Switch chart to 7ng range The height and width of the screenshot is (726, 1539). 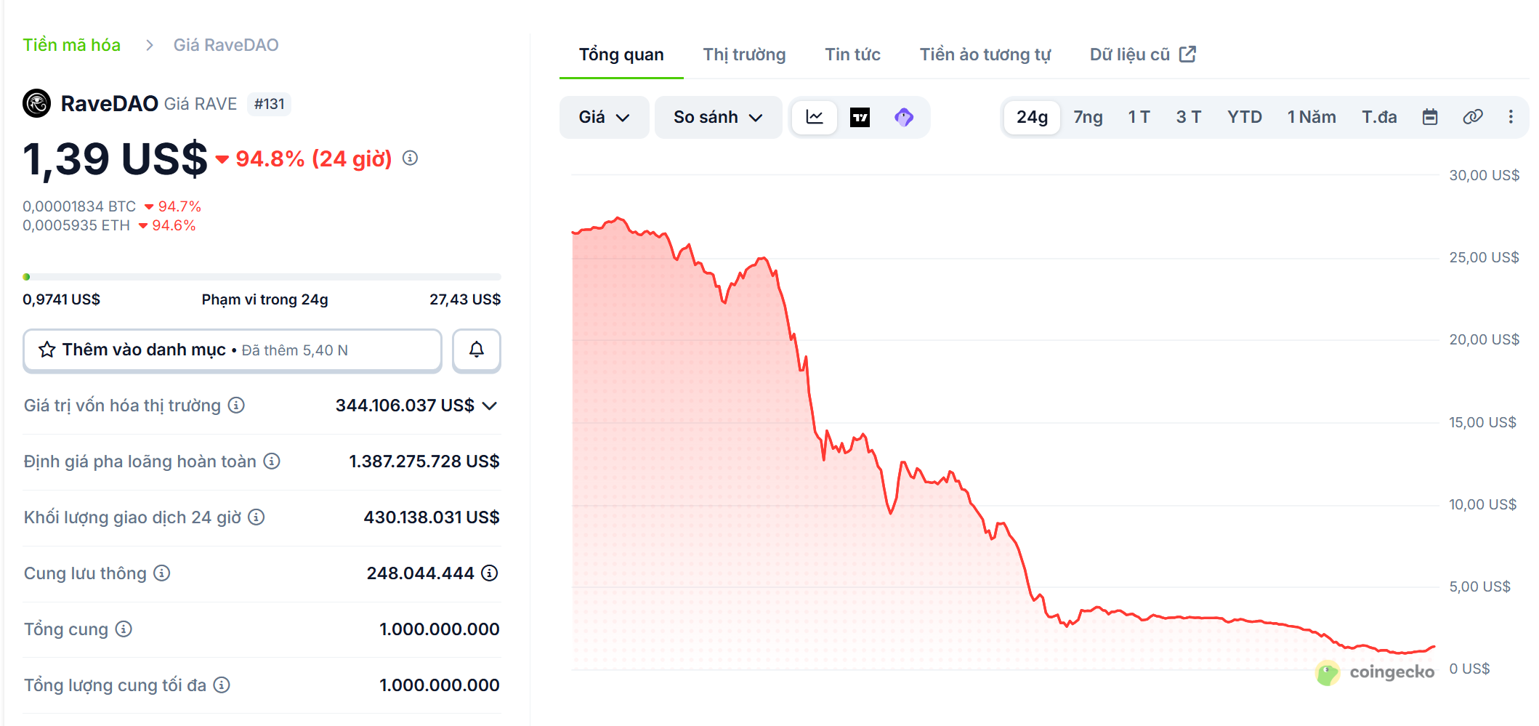pyautogui.click(x=1088, y=117)
